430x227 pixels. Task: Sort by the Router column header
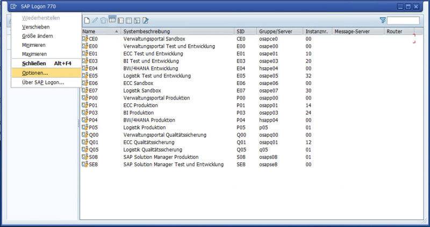click(399, 32)
